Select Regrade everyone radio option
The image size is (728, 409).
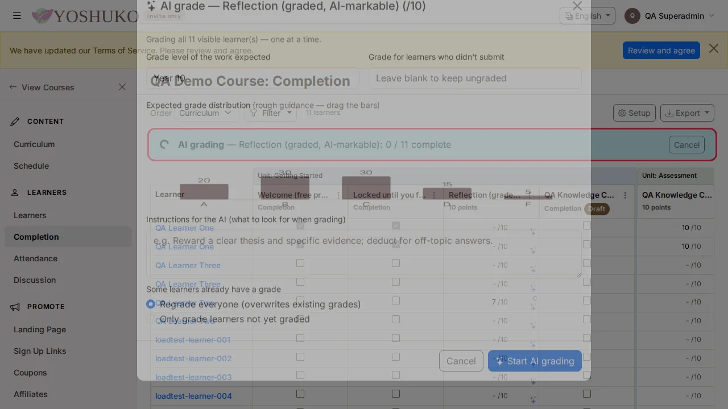(x=151, y=304)
